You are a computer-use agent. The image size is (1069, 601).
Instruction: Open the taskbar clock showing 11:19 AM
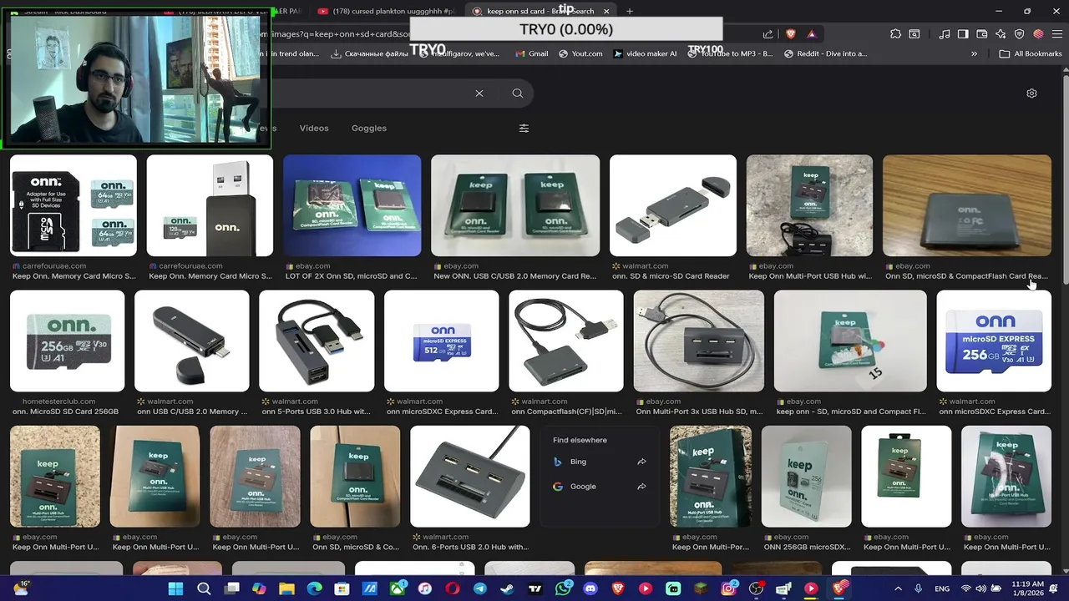click(1026, 588)
